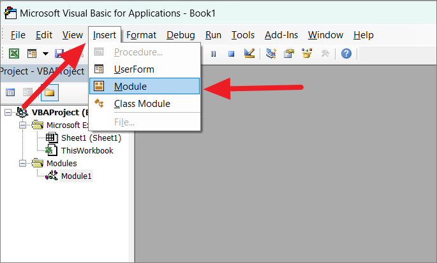The height and width of the screenshot is (263, 437).
Task: Choose Class Module from Insert menu
Action: [144, 104]
